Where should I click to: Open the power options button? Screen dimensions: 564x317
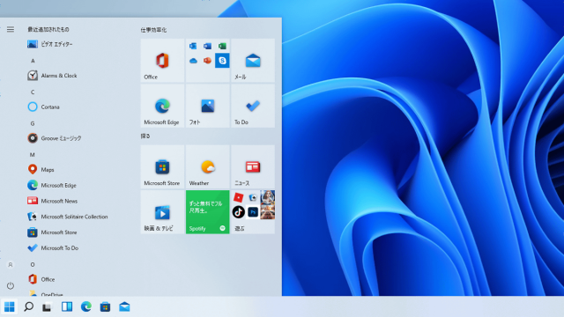(x=11, y=285)
